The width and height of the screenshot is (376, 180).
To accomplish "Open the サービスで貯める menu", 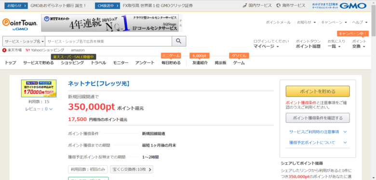I will point(39,63).
